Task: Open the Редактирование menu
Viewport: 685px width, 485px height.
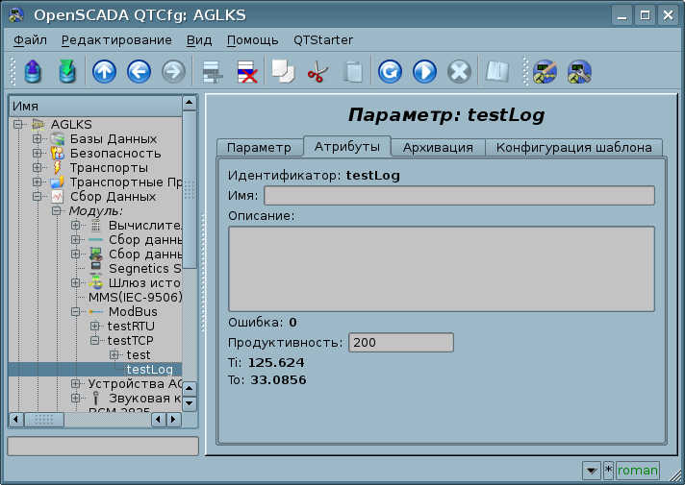Action: click(x=116, y=40)
